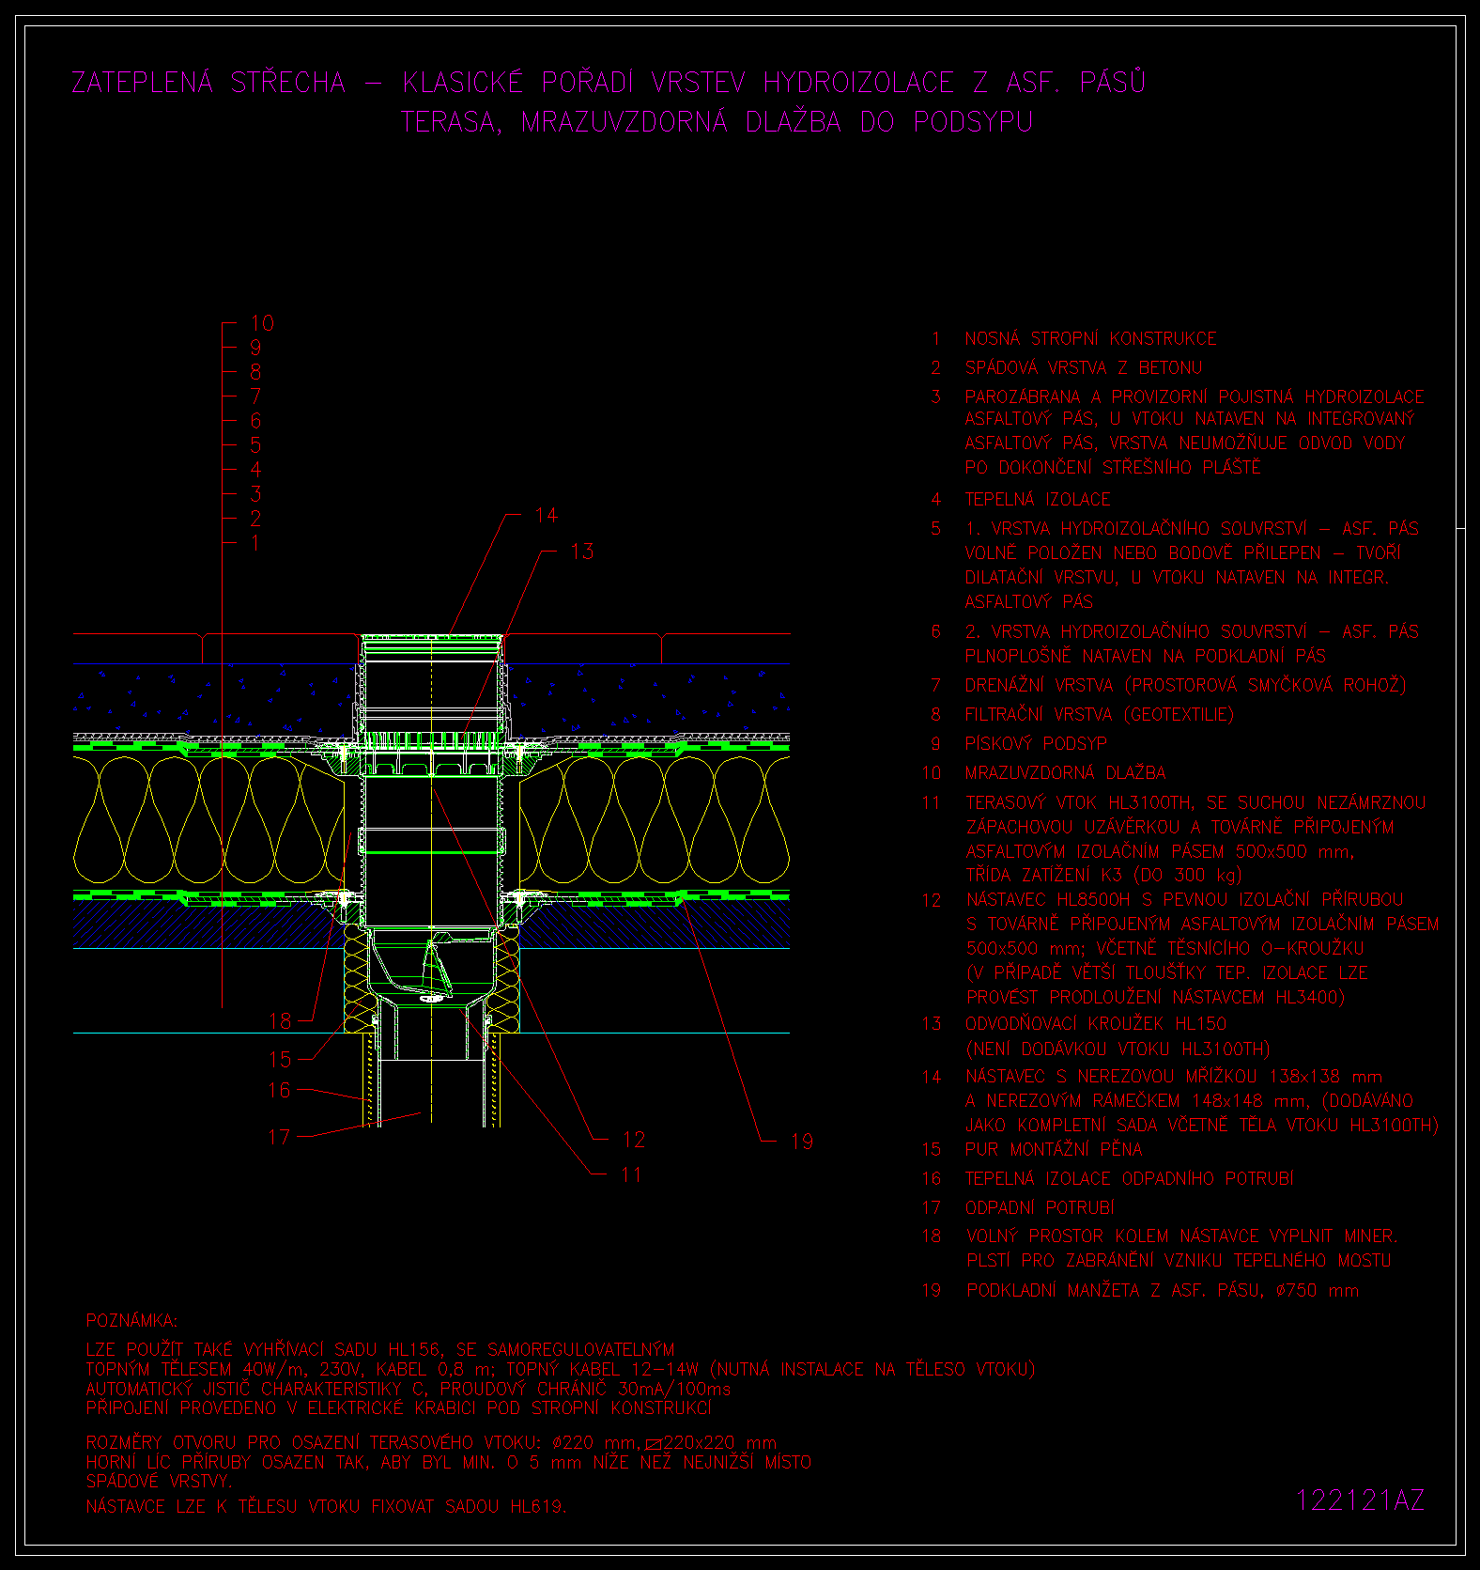Select legend entry 'TEPELNÁ IZOLACE ODPADNÍHO POTRUBÍ'

[1130, 1178]
